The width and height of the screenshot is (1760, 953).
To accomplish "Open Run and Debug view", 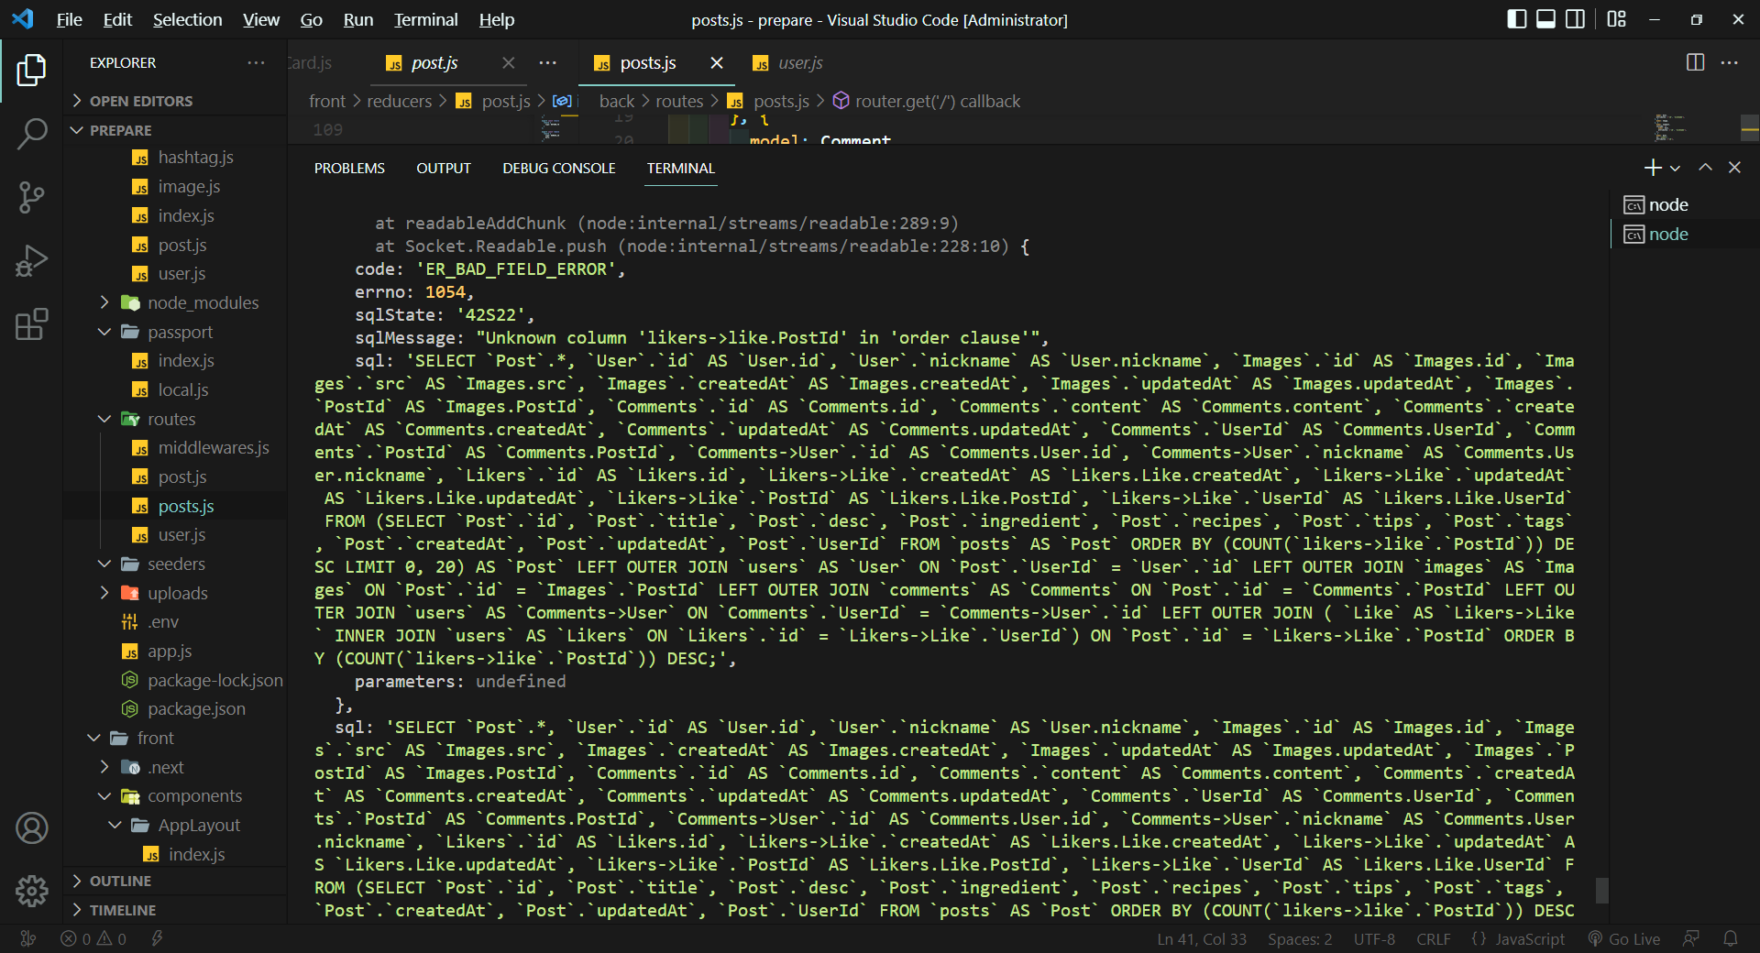I will point(32,261).
